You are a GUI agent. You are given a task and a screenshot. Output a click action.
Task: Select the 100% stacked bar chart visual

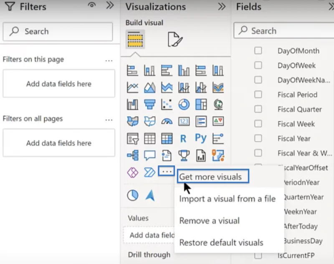pos(201,70)
